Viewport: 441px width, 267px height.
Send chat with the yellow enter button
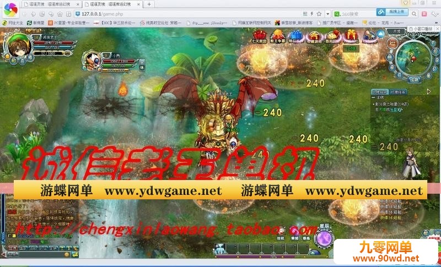(x=75, y=255)
